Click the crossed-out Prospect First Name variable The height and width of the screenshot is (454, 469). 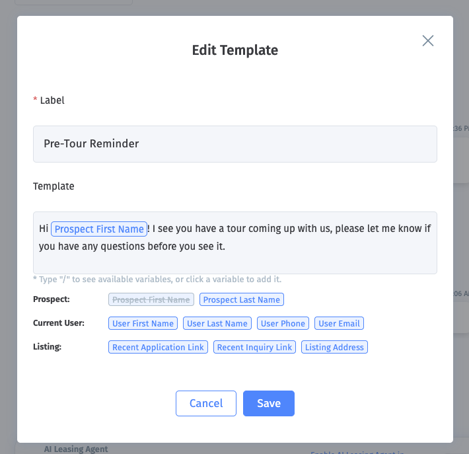(151, 300)
